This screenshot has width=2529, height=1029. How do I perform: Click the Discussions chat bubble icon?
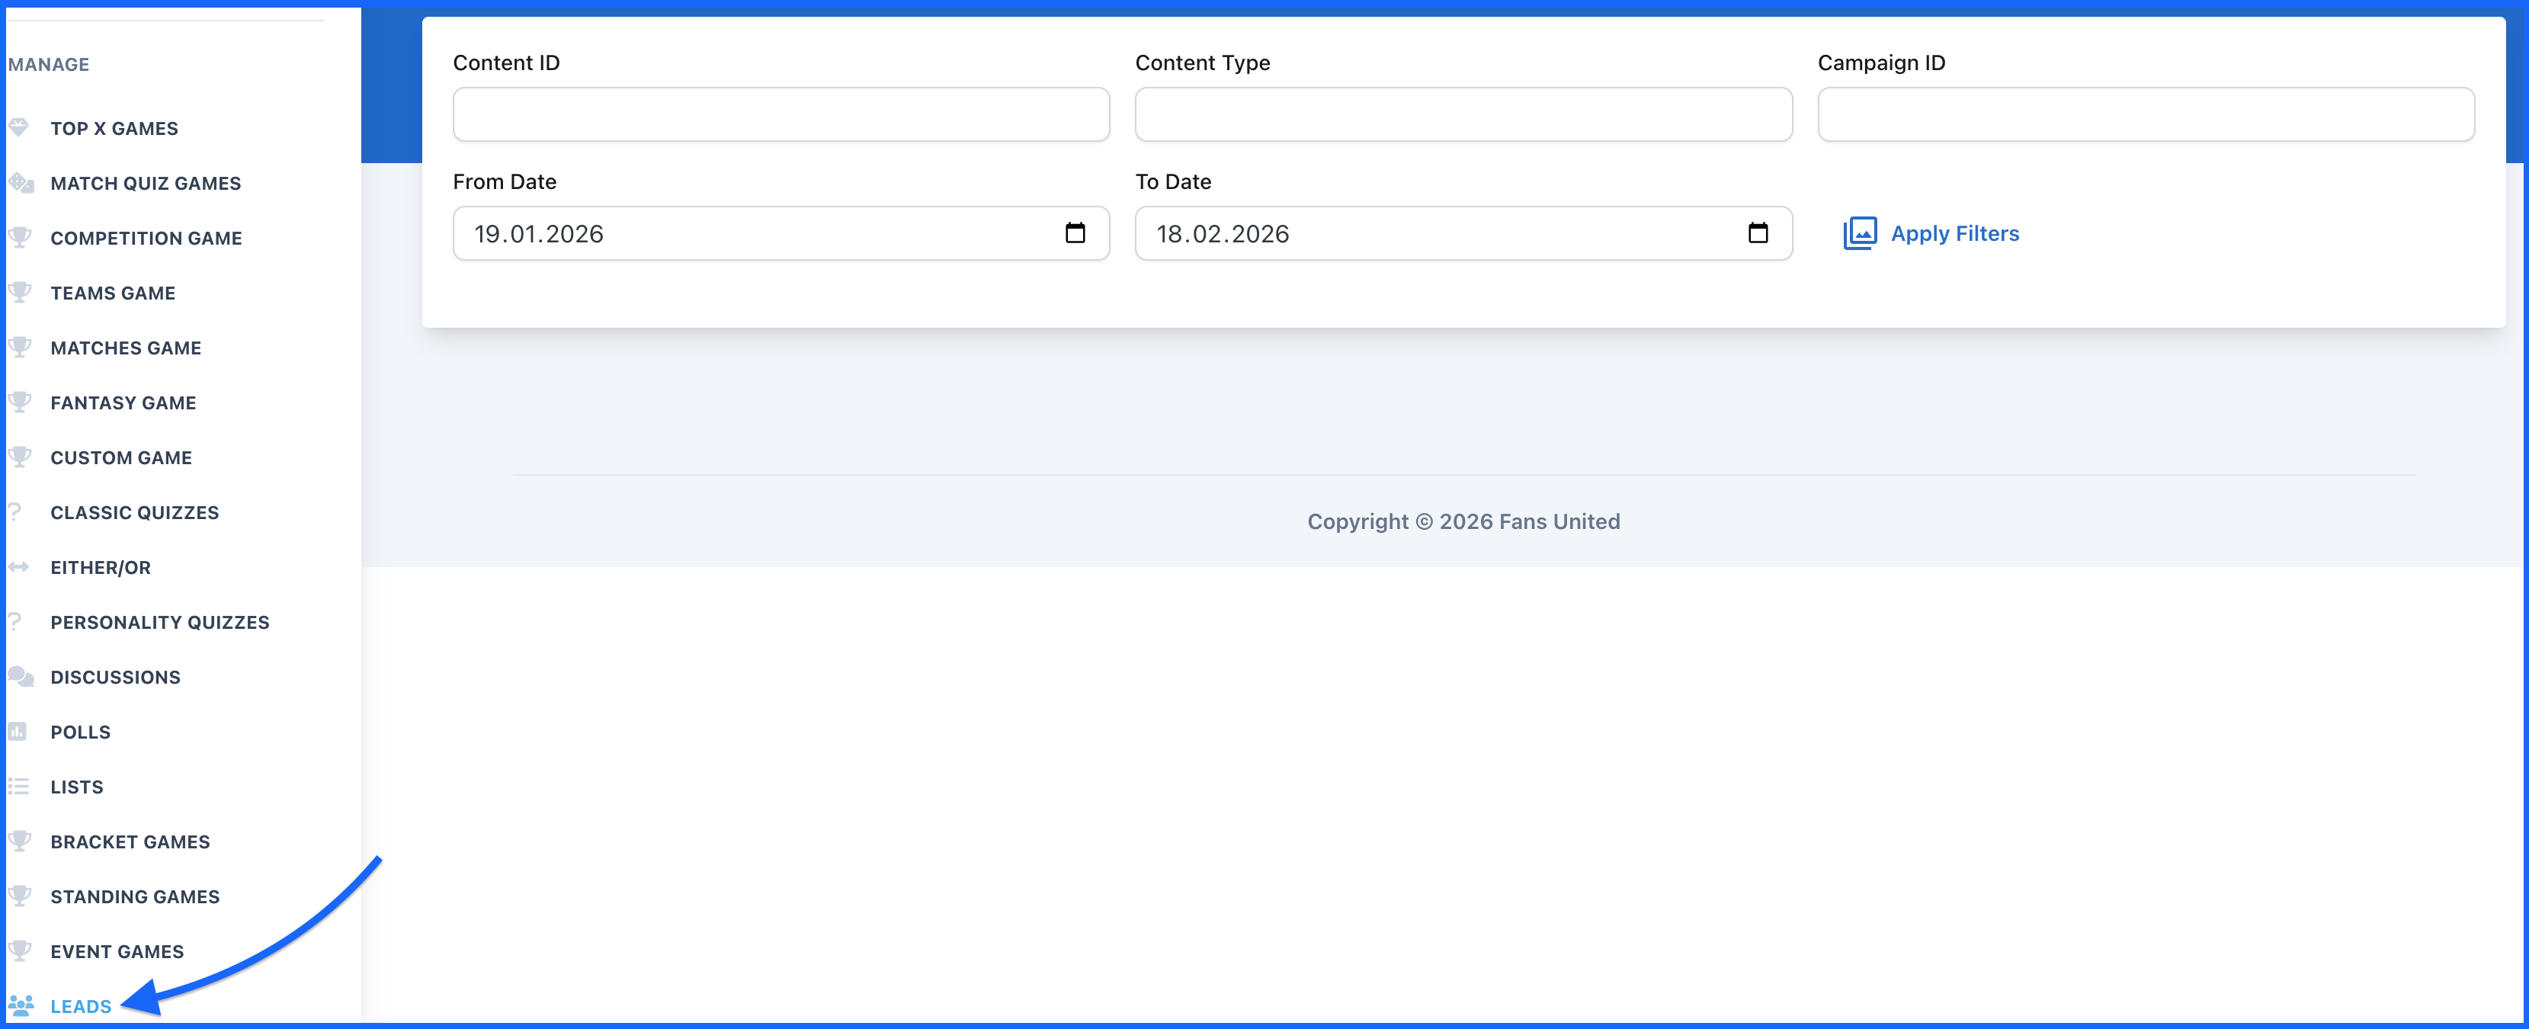(21, 677)
